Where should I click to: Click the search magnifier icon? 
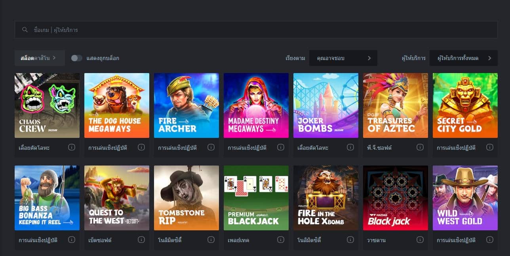(25, 30)
